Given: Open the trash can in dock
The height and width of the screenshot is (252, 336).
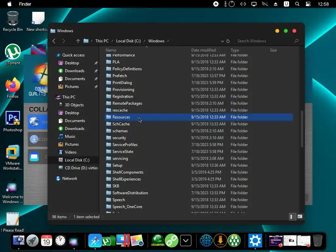Looking at the screenshot, I should click(317, 241).
